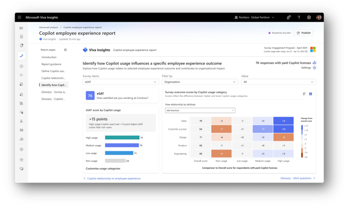Go to Report guidance page
Viewport: 349px width, 210px height.
coord(52,64)
